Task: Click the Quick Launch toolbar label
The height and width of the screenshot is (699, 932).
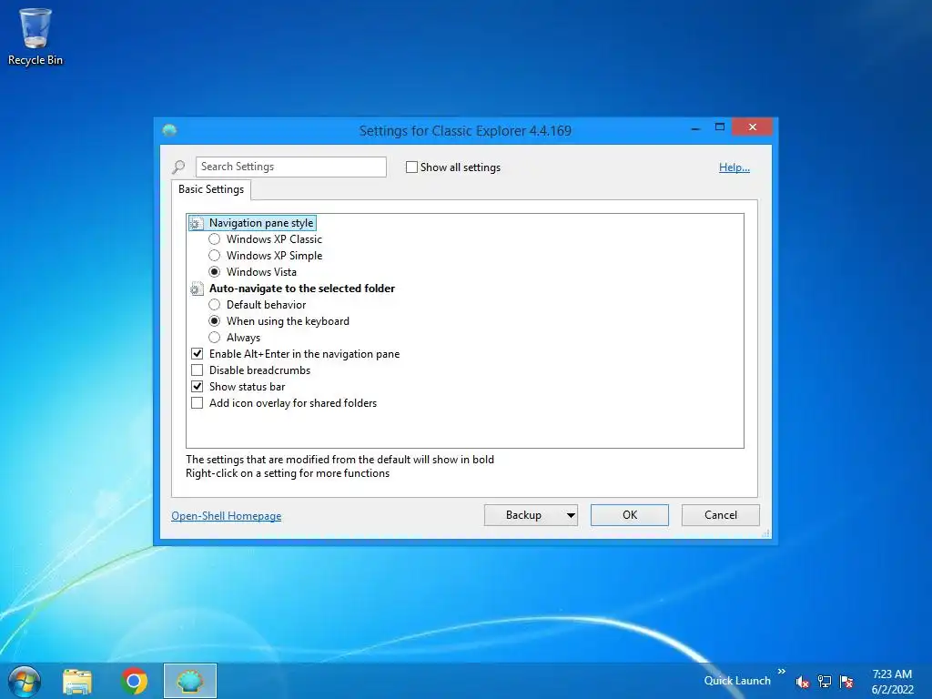Action: [x=737, y=681]
